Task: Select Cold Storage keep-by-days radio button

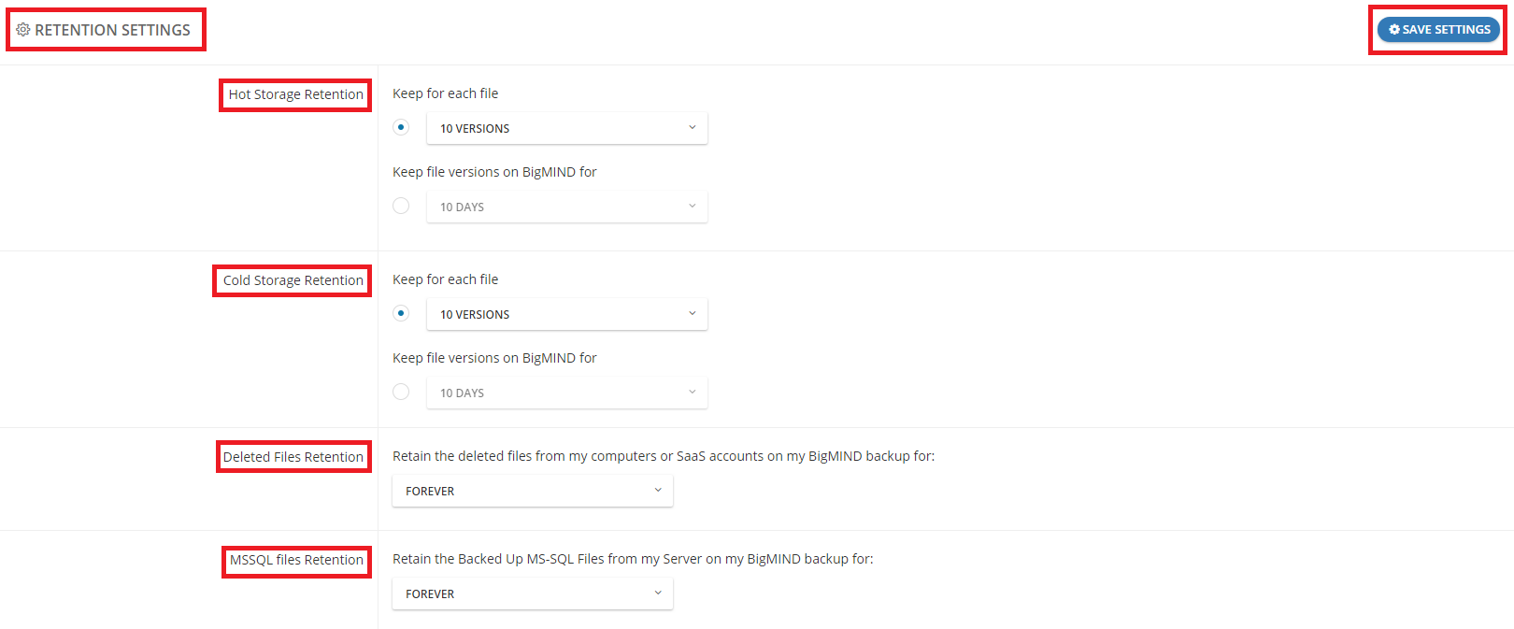Action: pyautogui.click(x=401, y=392)
